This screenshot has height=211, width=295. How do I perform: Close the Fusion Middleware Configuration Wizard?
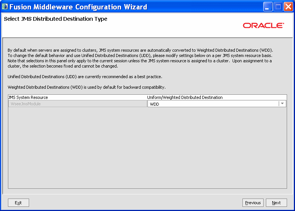[x=289, y=7]
